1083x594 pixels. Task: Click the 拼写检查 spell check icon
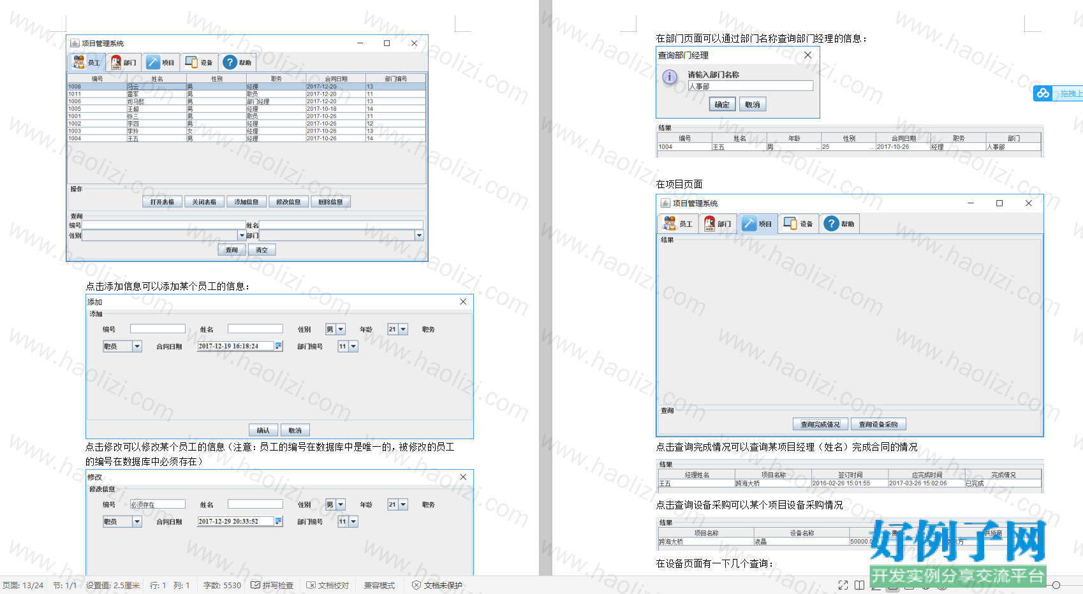pyautogui.click(x=255, y=585)
